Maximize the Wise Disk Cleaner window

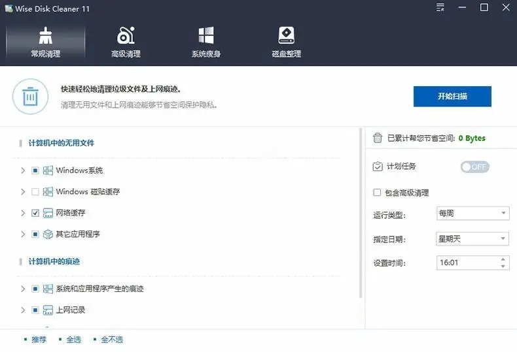(484, 7)
